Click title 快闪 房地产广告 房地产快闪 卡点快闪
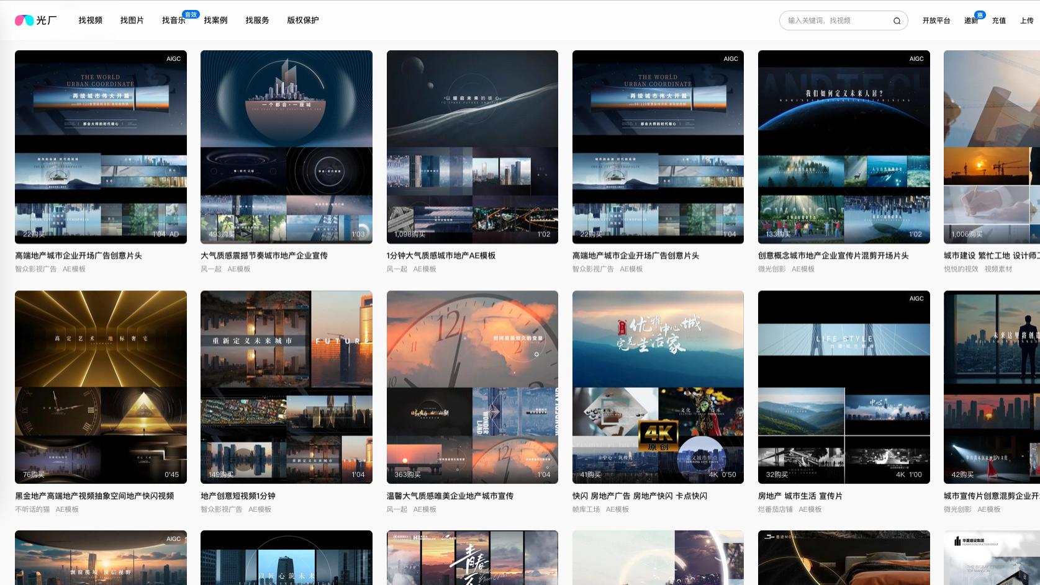 pyautogui.click(x=640, y=496)
